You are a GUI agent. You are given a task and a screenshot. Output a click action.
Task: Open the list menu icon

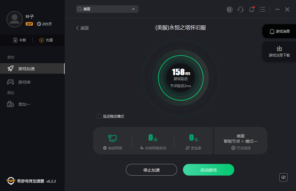[262, 9]
